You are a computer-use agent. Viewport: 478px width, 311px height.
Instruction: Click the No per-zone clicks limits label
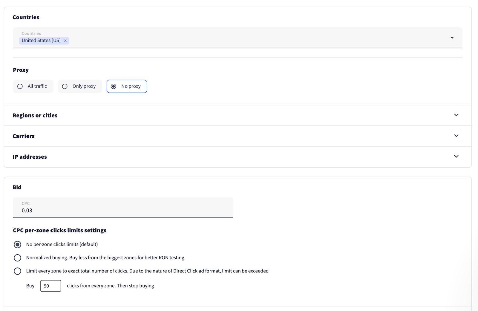pyautogui.click(x=62, y=244)
